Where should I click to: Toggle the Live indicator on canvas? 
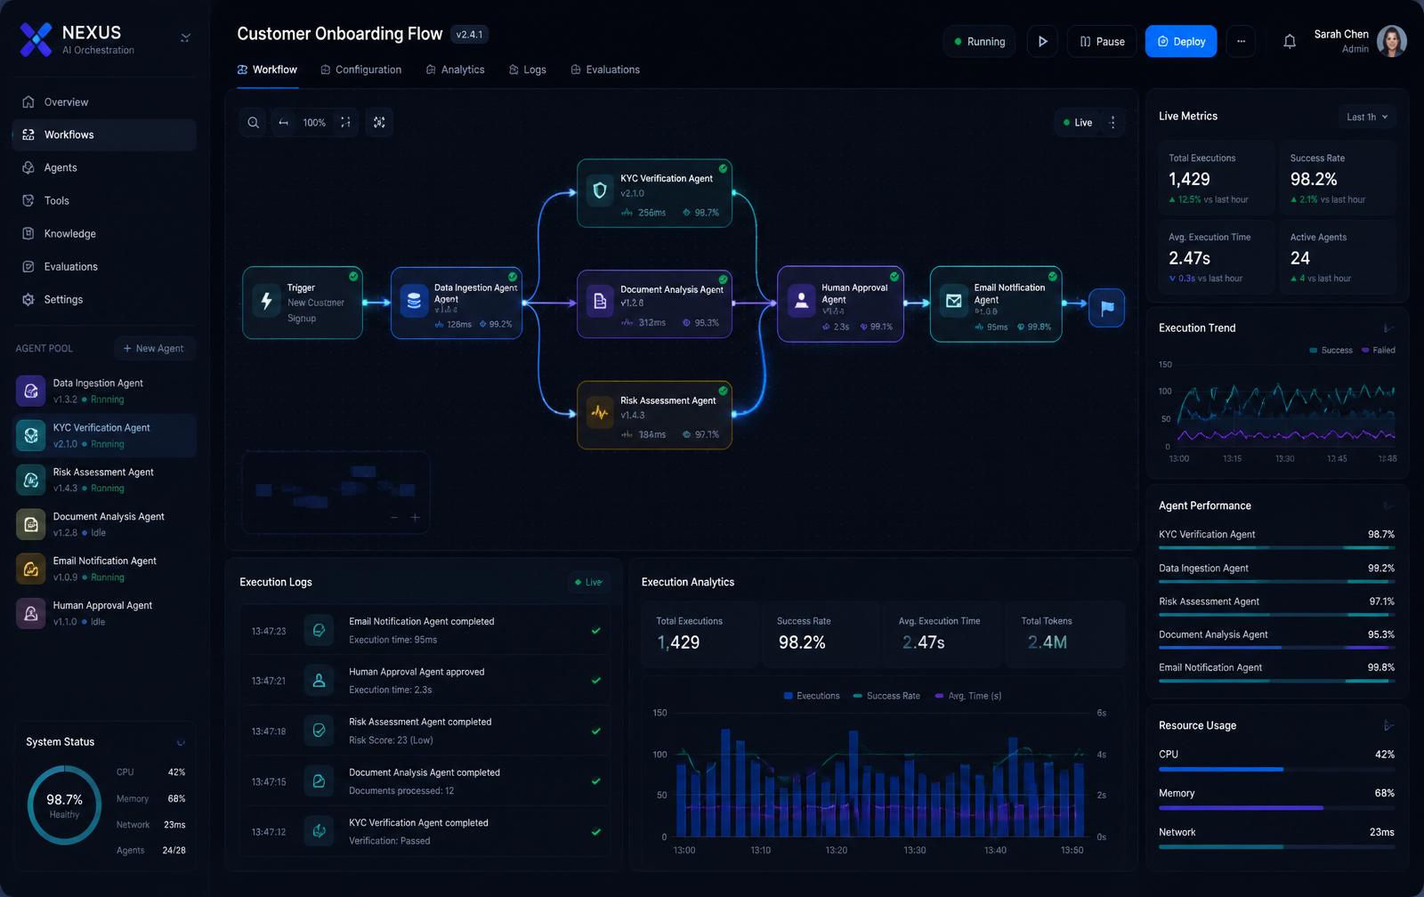[x=1077, y=123]
